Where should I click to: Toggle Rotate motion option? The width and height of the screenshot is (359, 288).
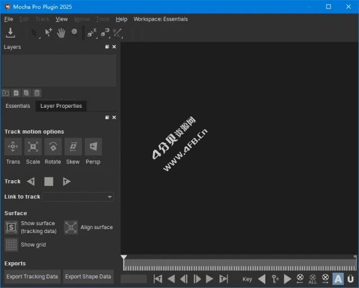coord(53,147)
